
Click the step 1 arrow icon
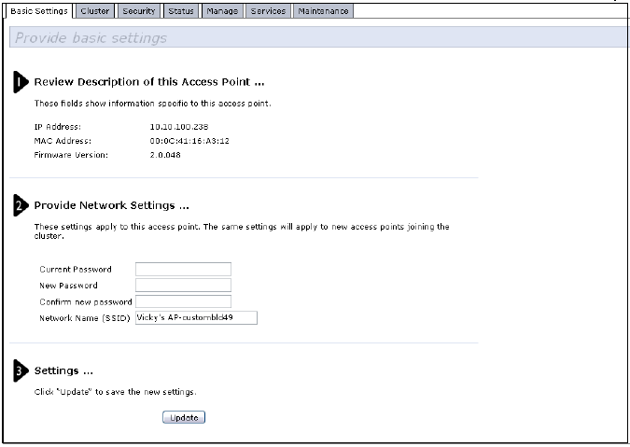21,82
